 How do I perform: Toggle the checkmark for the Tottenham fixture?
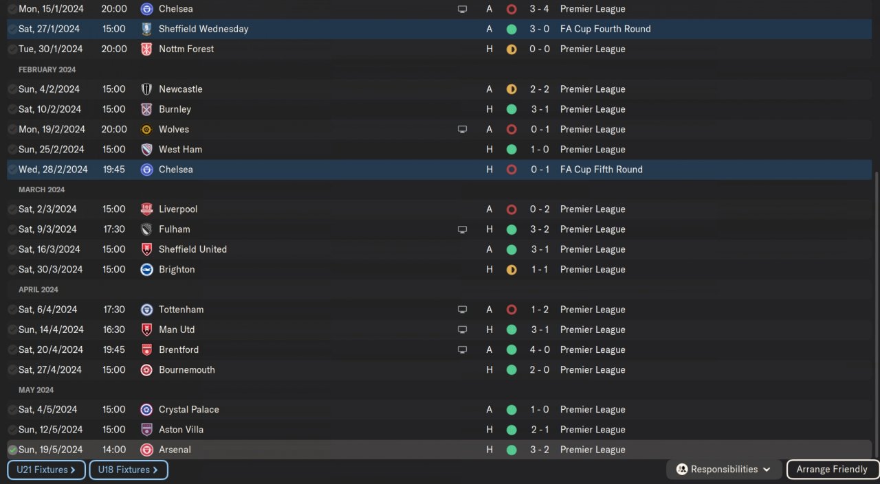click(x=12, y=310)
